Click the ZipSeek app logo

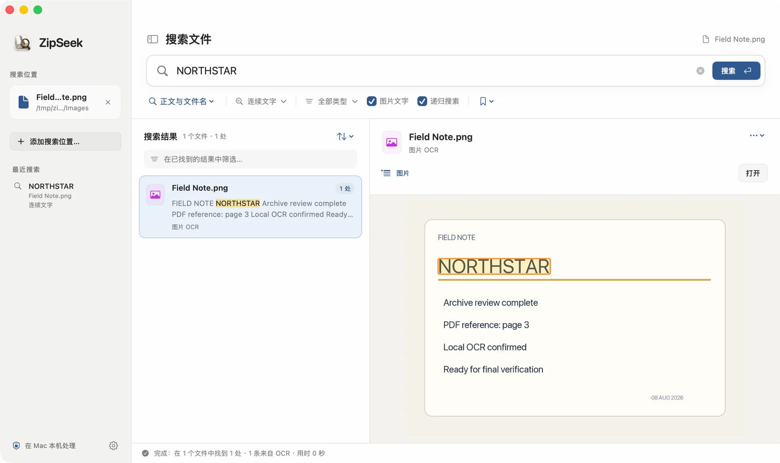[x=23, y=43]
